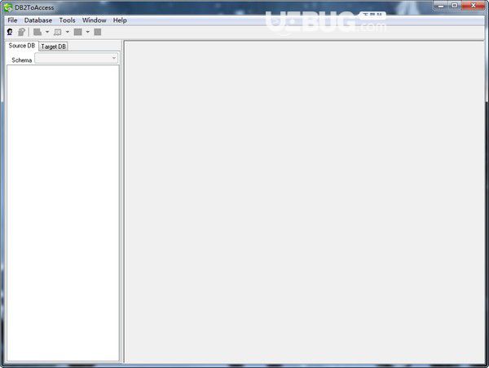Screen dimensions: 489x368
Task: Close the DB2ToAccess window
Action: [474, 6]
